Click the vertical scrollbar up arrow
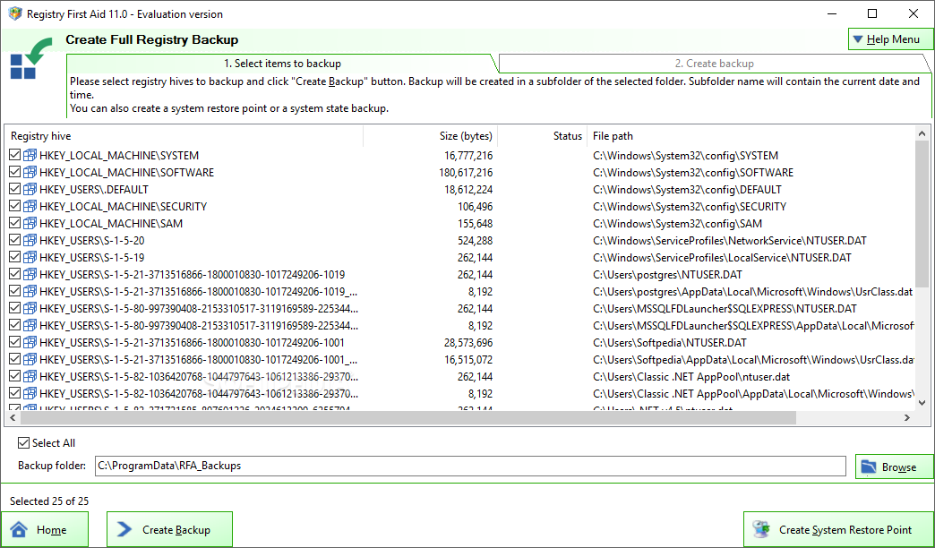Viewport: 935px width, 548px height. [922, 133]
